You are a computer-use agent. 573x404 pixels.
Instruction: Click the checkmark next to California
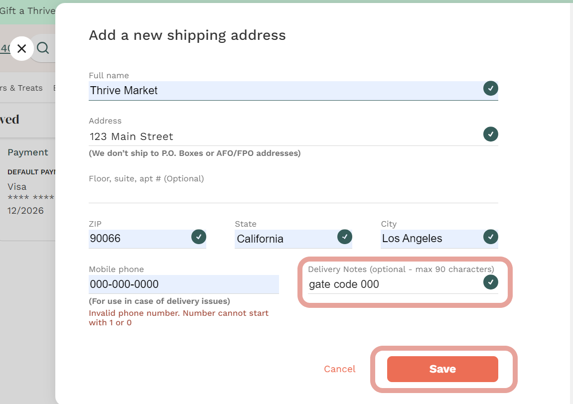click(x=345, y=237)
